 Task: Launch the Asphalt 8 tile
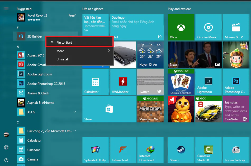coord(209,109)
